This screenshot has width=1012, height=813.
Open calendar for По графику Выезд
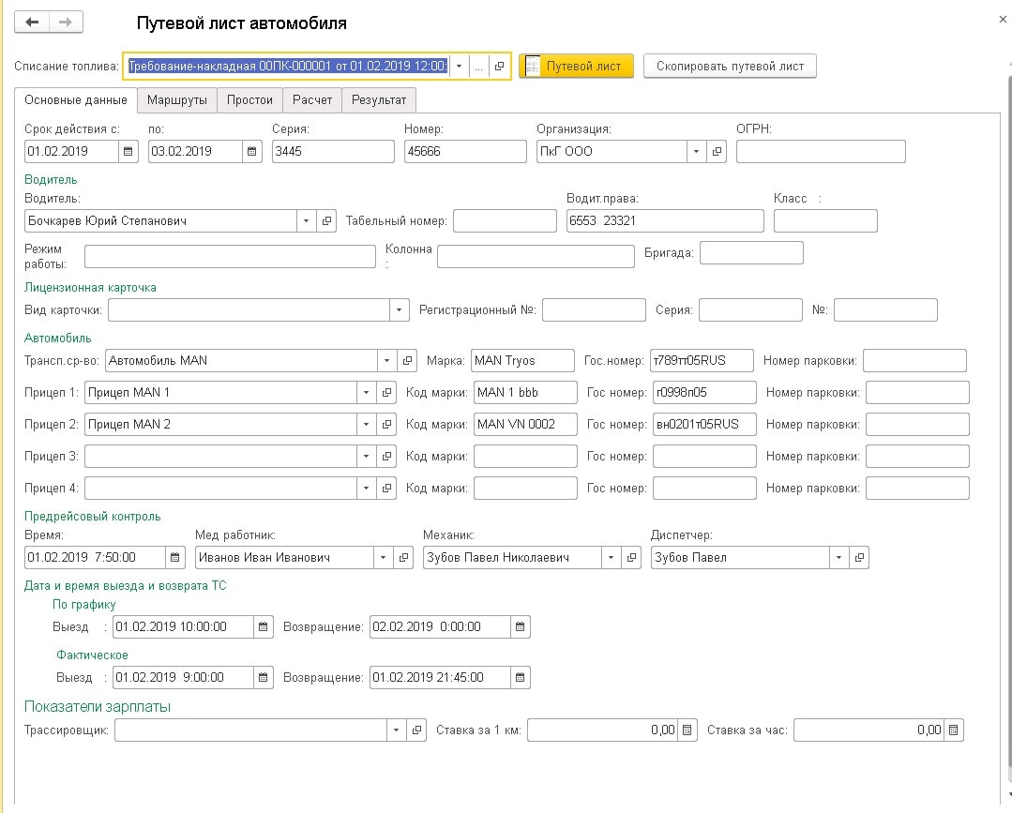[x=263, y=626]
